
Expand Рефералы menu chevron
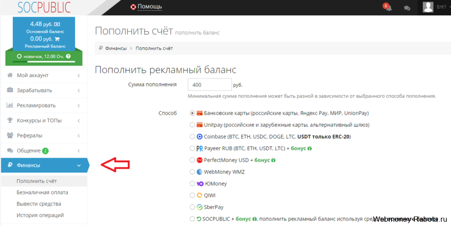pos(78,136)
